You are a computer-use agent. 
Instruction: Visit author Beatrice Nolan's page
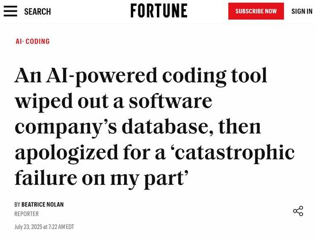pos(43,204)
